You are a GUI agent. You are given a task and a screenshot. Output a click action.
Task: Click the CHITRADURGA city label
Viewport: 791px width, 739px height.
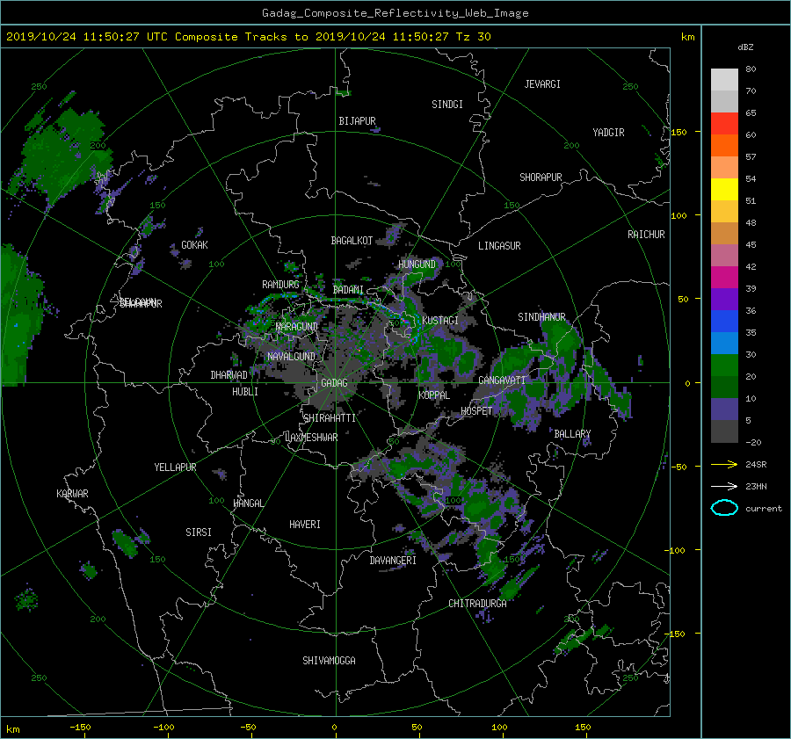pos(477,604)
